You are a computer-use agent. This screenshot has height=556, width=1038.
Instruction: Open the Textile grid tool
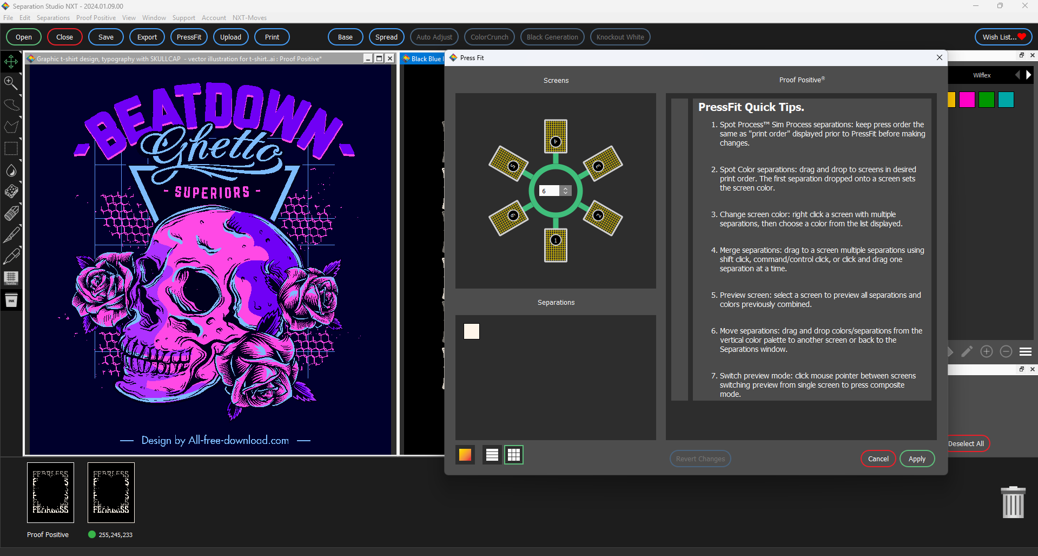pyautogui.click(x=11, y=278)
